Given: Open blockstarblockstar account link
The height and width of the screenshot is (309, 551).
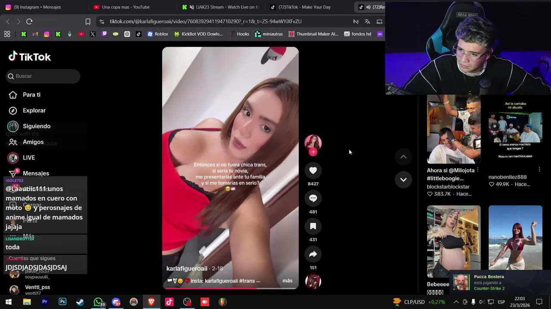Looking at the screenshot, I should (x=448, y=187).
